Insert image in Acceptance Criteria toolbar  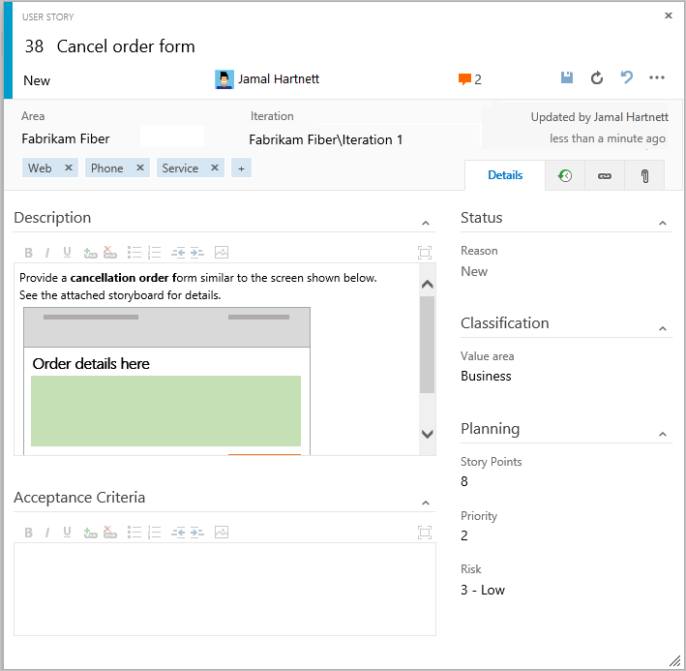[x=222, y=533]
